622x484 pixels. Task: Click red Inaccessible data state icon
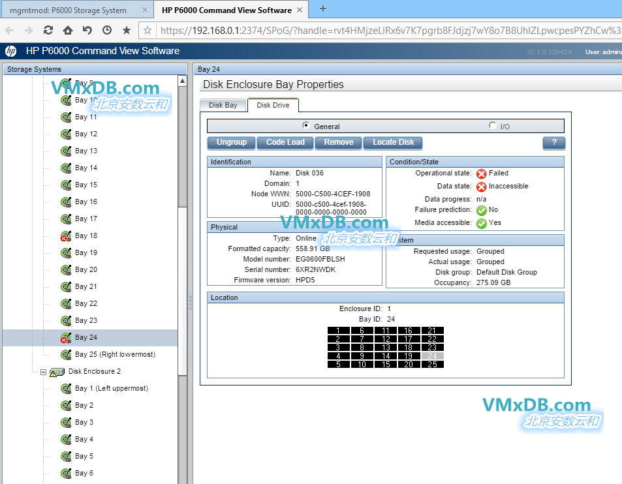[x=482, y=187]
